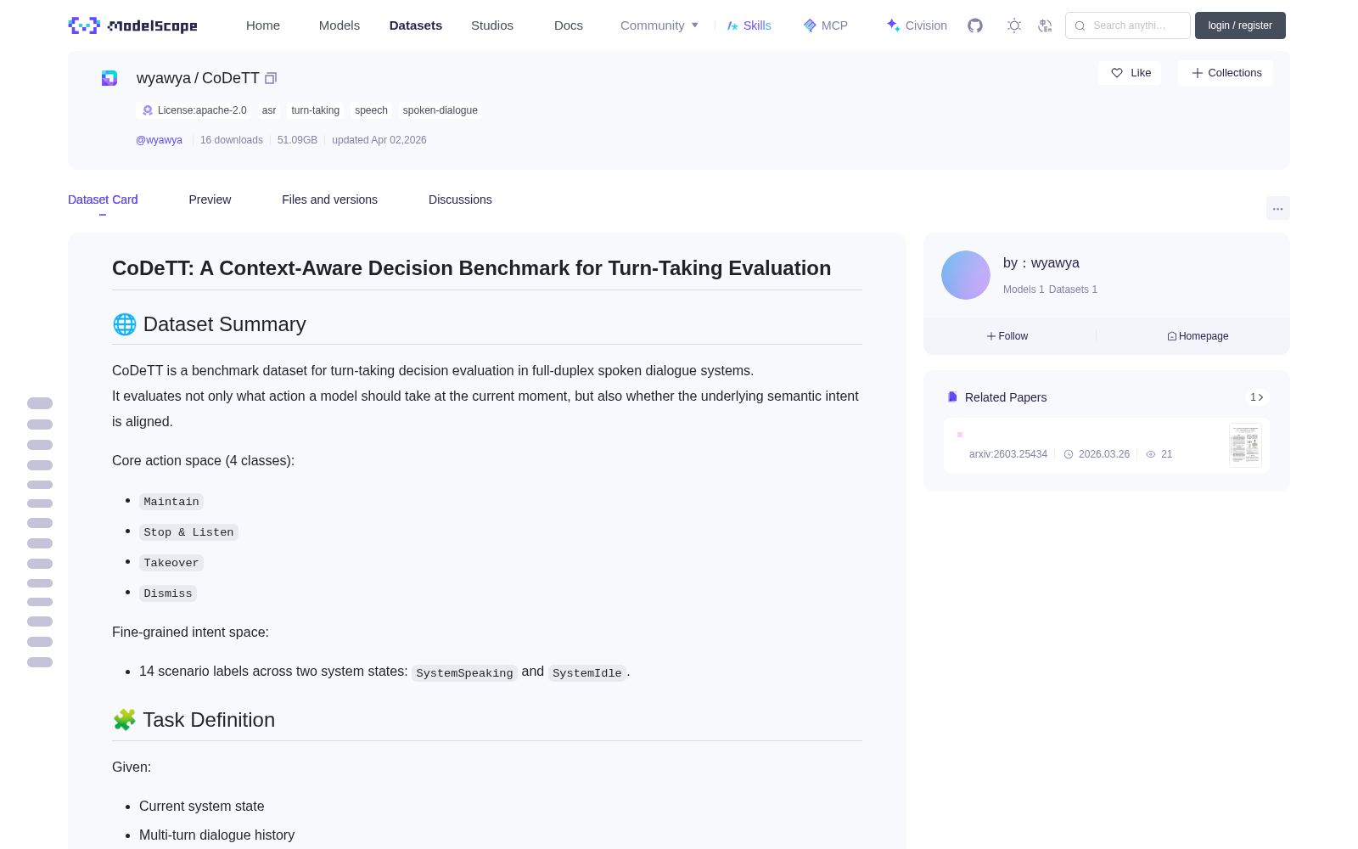Navigate to Studios
The width and height of the screenshot is (1358, 849).
(492, 25)
